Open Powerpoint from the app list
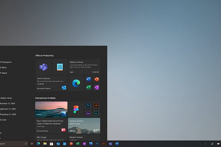The width and height of the screenshot is (221, 147). [6, 62]
